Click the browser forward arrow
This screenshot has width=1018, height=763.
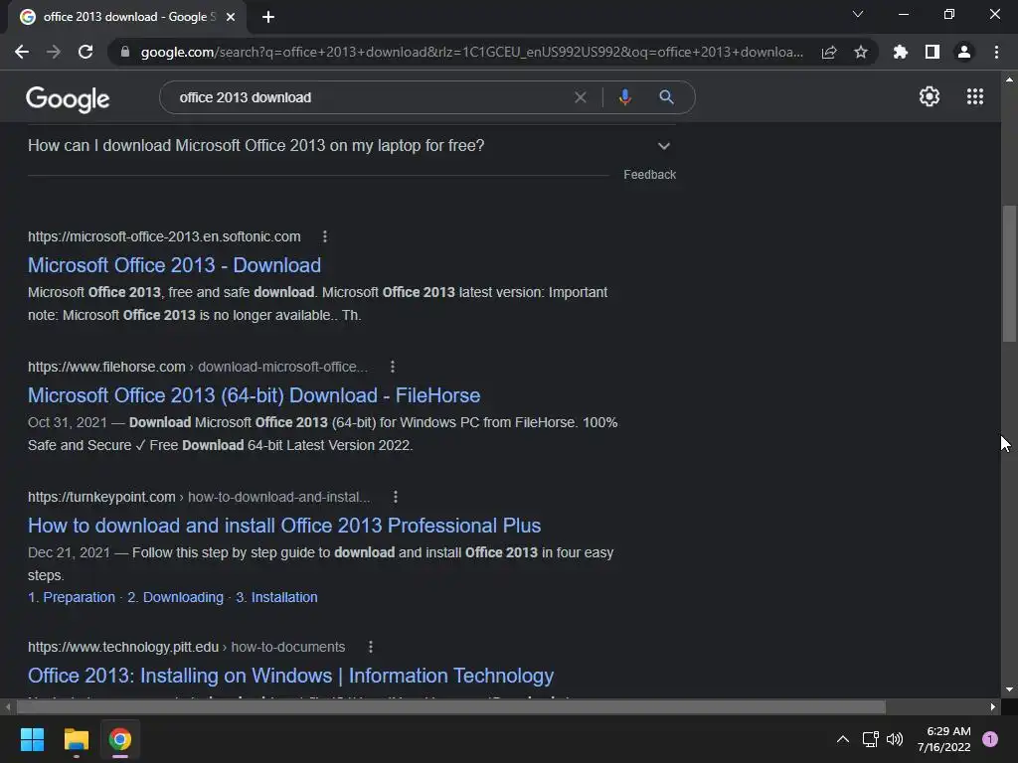[x=54, y=52]
